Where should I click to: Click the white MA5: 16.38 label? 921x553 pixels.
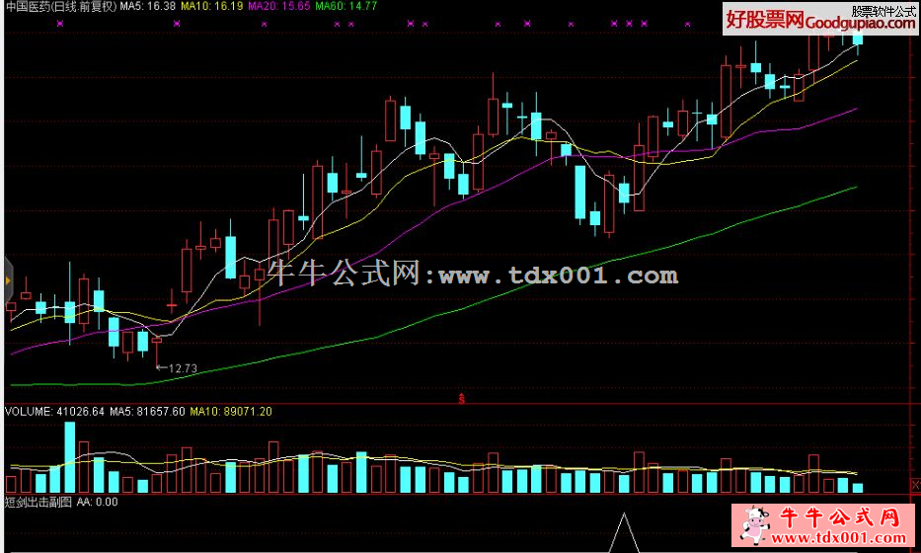click(148, 6)
